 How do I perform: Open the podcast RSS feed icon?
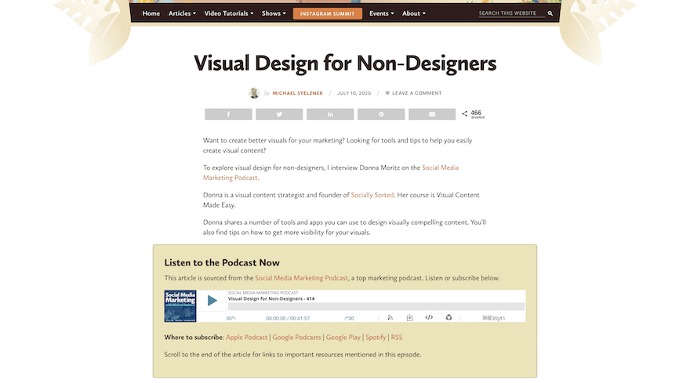(390, 318)
